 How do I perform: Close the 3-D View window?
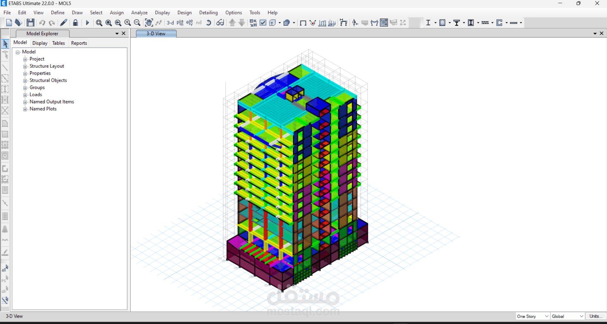pos(602,33)
